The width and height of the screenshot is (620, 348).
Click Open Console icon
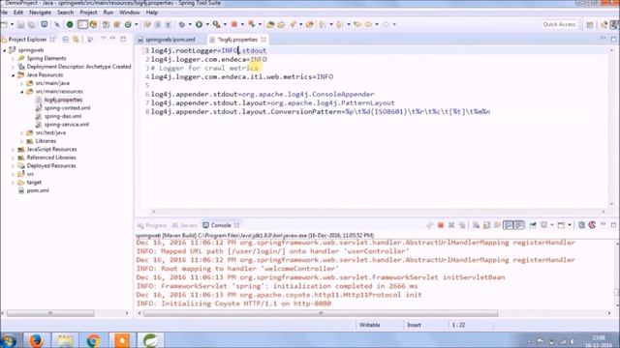(x=561, y=225)
